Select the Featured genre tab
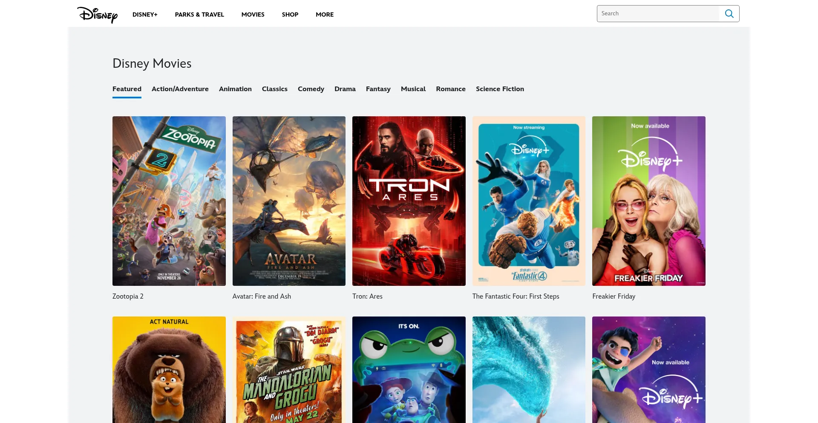818x423 pixels. (127, 89)
